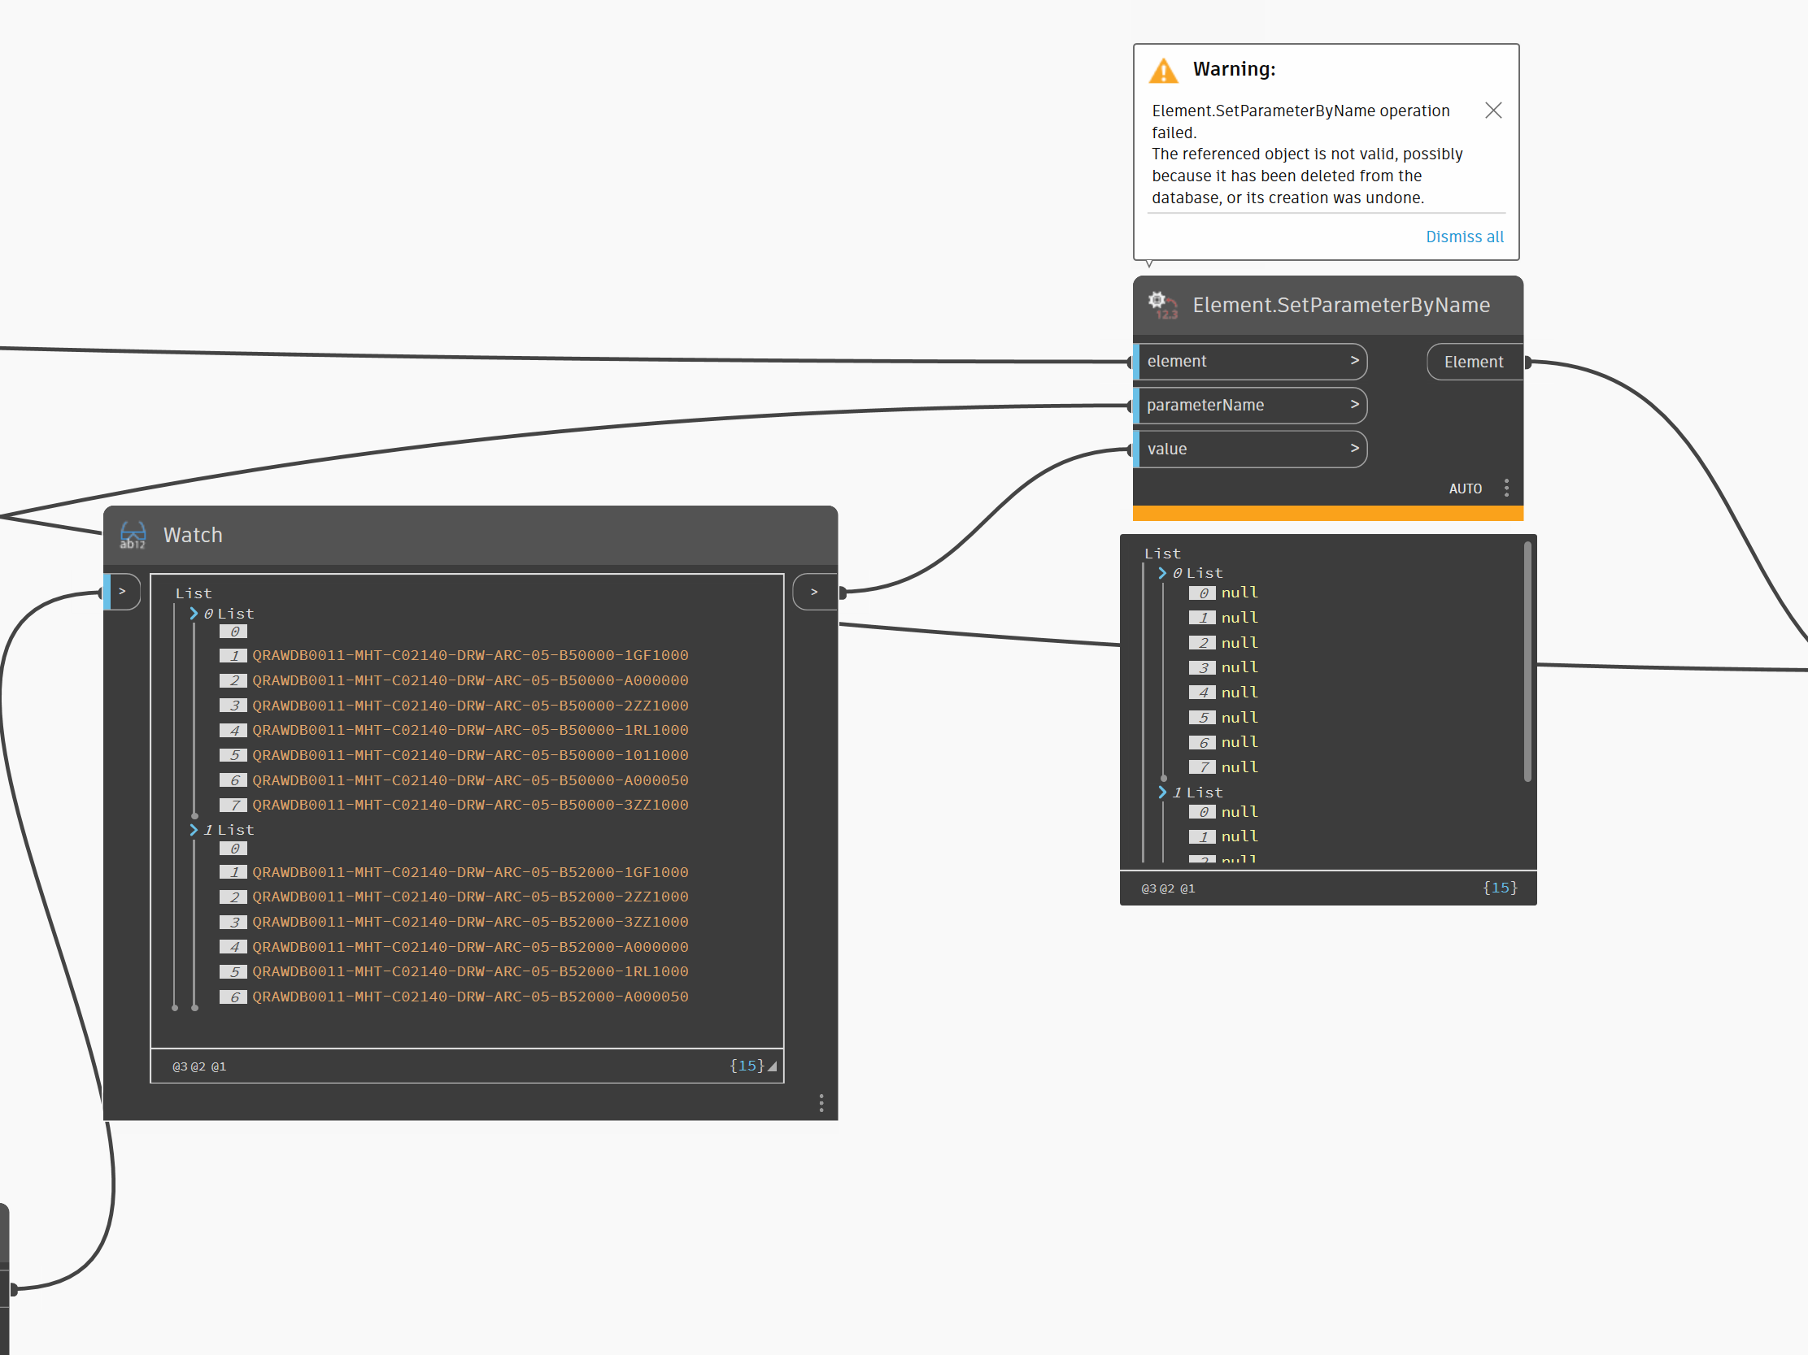This screenshot has width=1808, height=1355.
Task: Click the output preview vertical scrollbar
Action: tap(1527, 662)
